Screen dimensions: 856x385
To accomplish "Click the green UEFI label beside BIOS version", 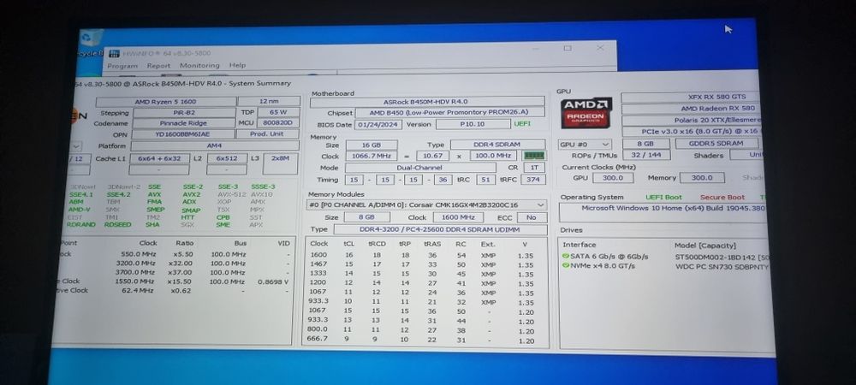I will [522, 124].
